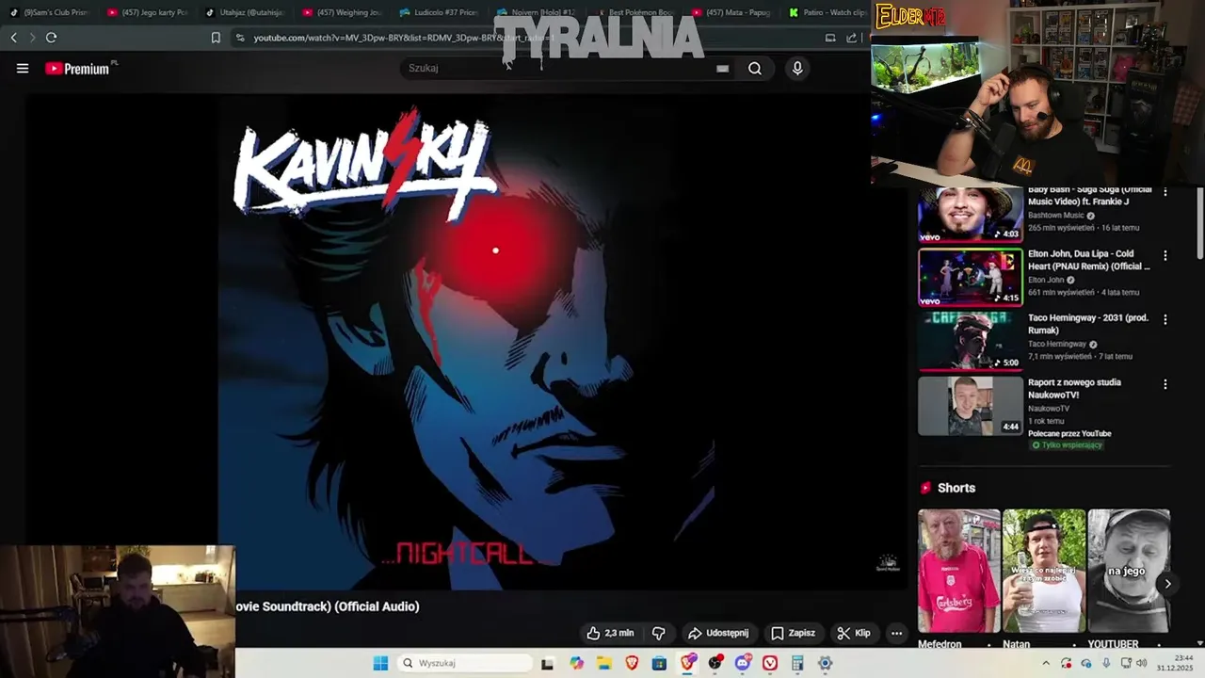Switch to Patiro Watch clips tab
This screenshot has height=678, width=1205.
(827, 12)
